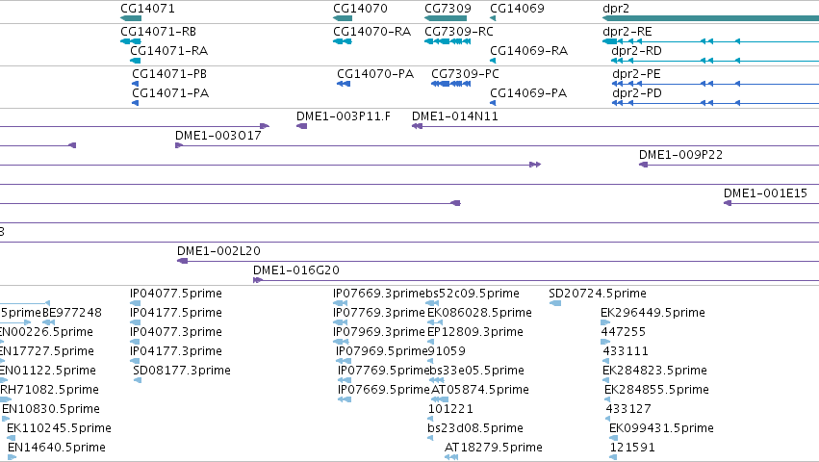Viewport: 819px width, 462px height.
Task: Click the CG14069 gene label
Action: [517, 9]
